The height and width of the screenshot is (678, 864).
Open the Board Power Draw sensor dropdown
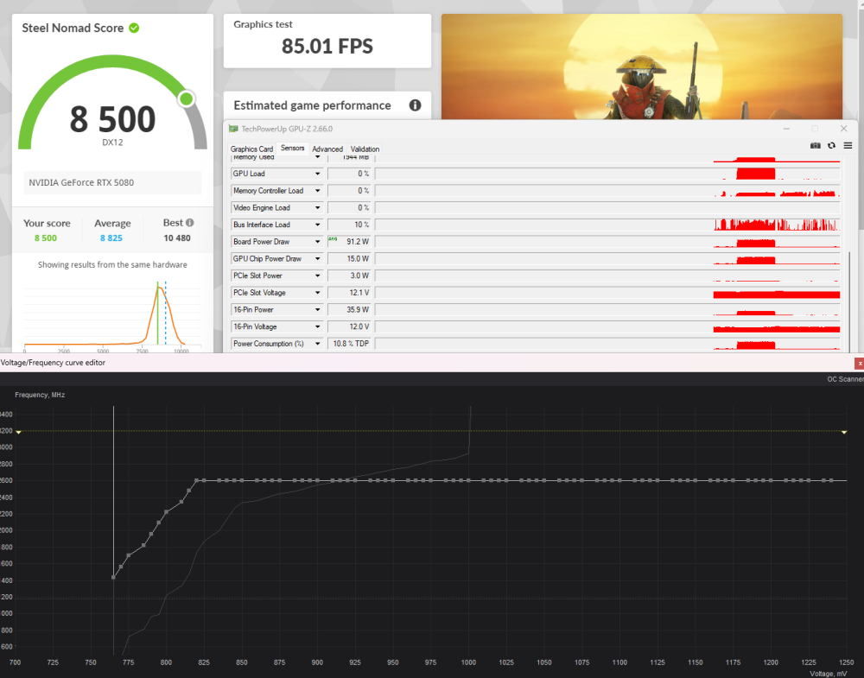pos(317,242)
